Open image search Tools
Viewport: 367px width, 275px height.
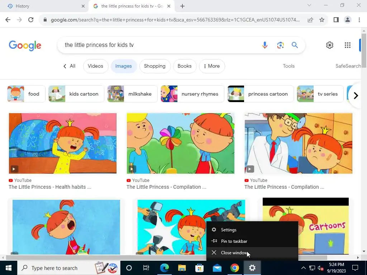click(x=289, y=66)
